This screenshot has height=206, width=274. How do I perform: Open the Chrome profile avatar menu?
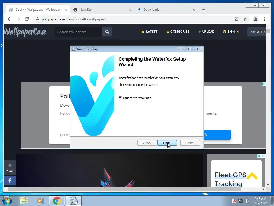pos(256,19)
